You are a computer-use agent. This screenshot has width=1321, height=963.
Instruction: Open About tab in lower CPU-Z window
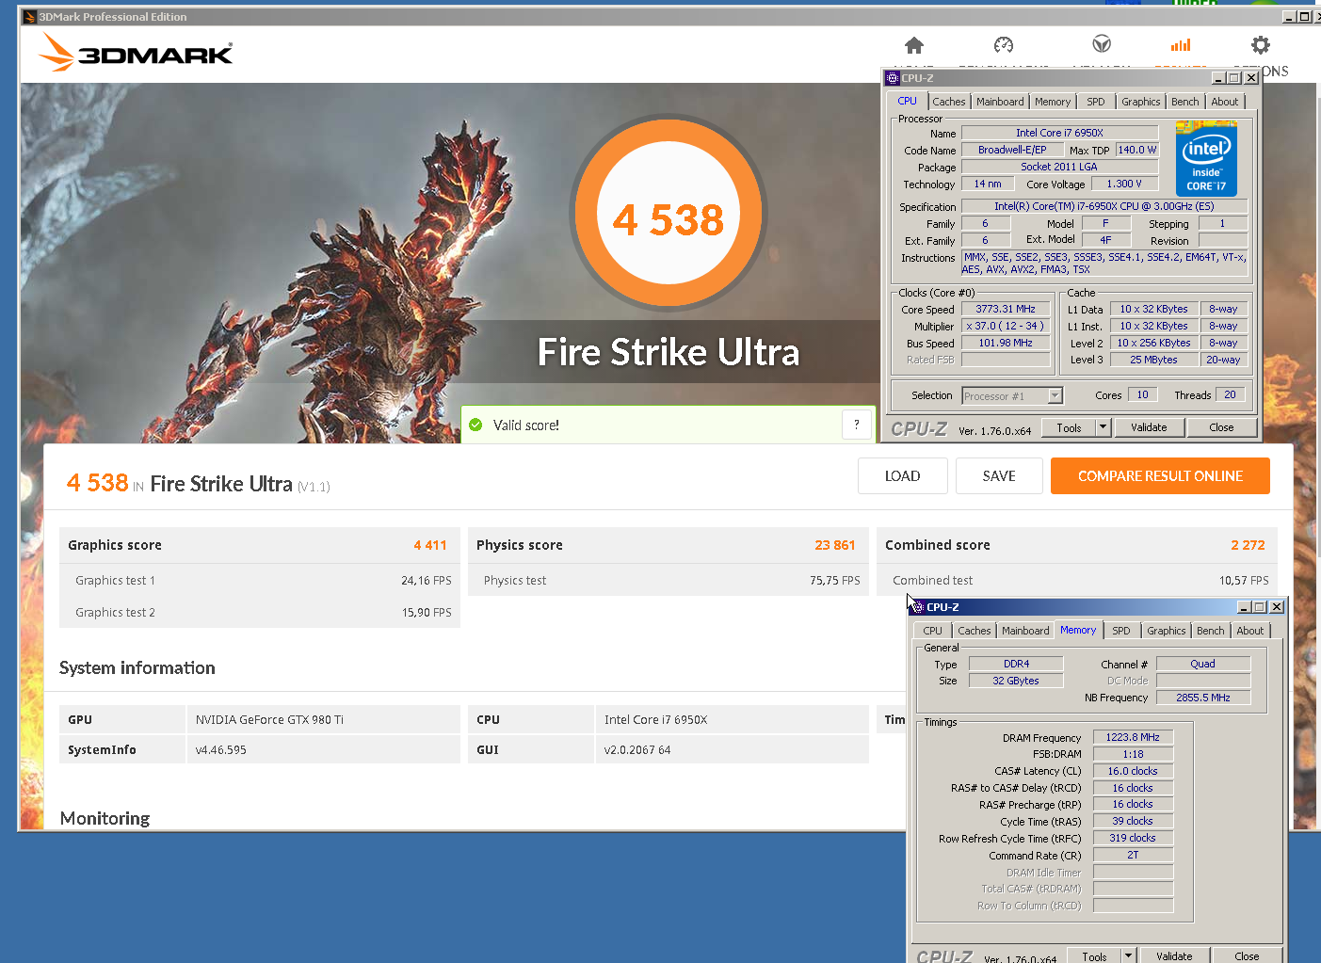coord(1250,631)
